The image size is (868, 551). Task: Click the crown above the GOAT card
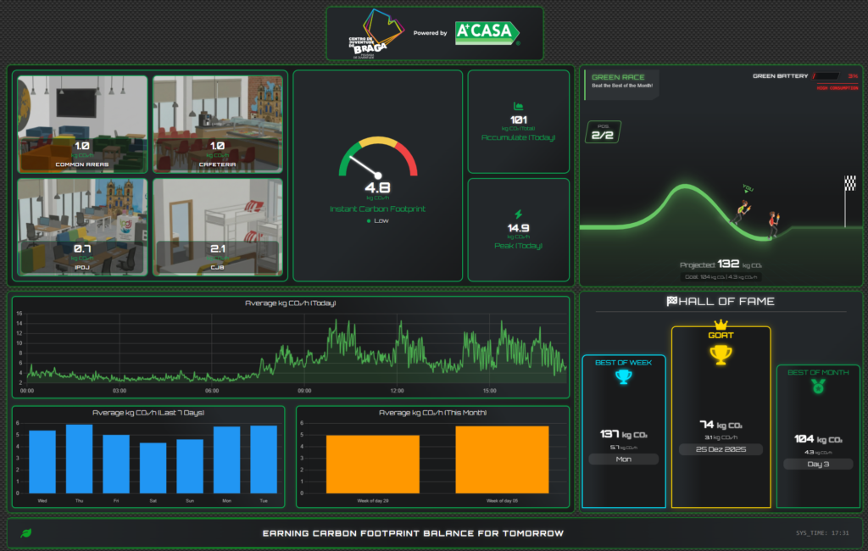[721, 322]
